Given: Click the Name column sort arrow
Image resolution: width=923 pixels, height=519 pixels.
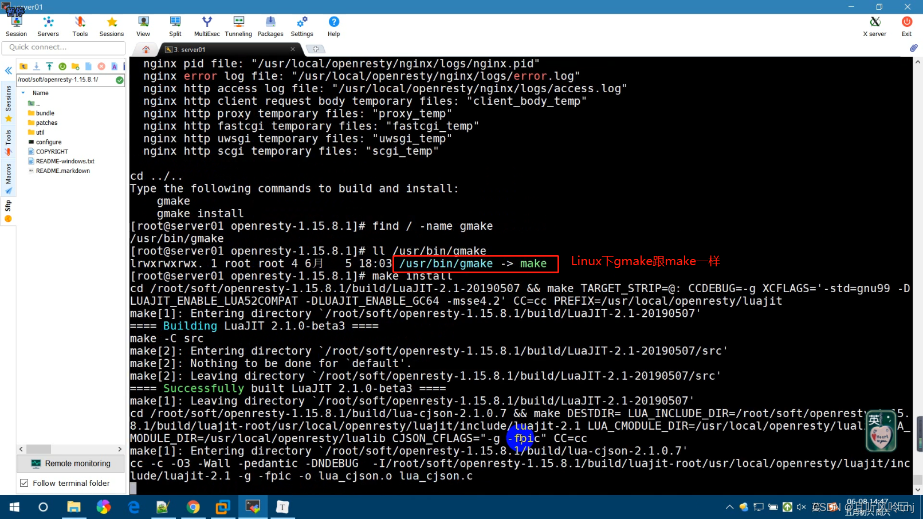Looking at the screenshot, I should click(23, 93).
